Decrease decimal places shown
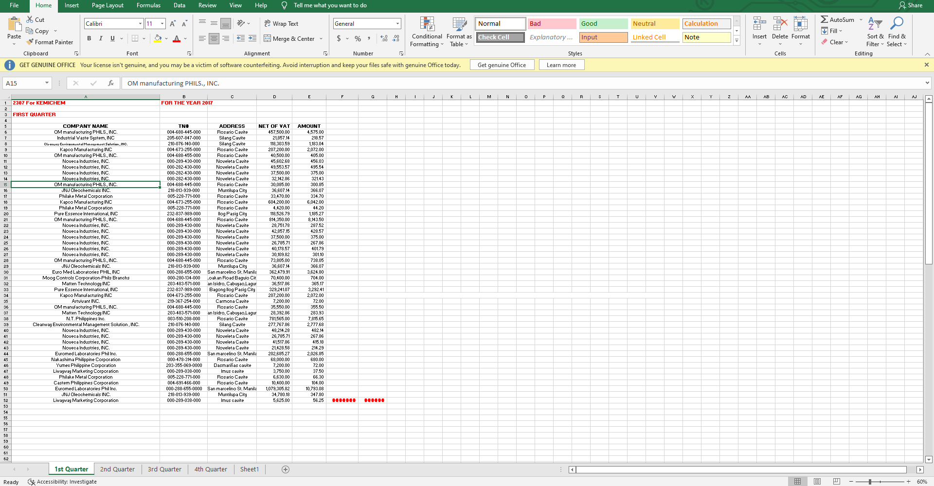934x486 pixels. (x=396, y=38)
